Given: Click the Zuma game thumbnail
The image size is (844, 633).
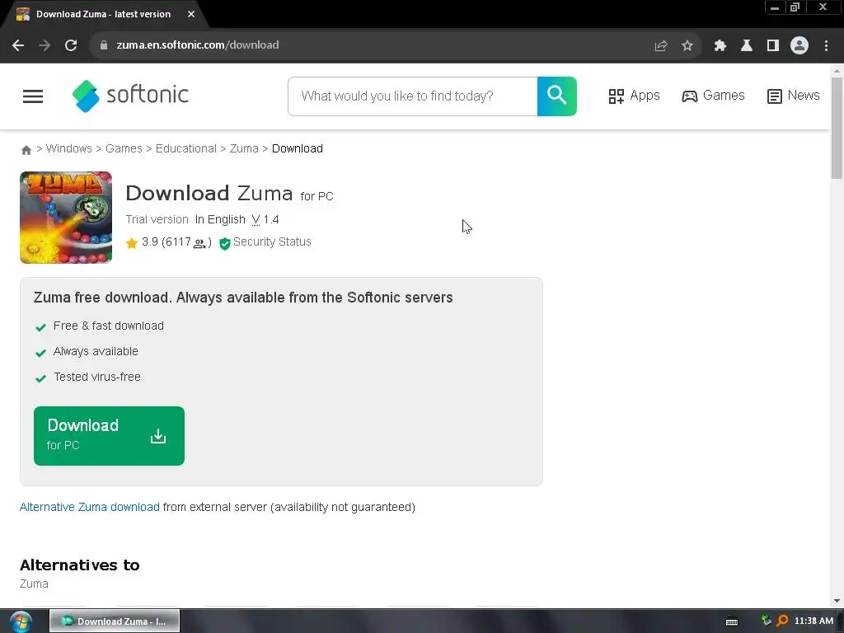Looking at the screenshot, I should click(66, 218).
